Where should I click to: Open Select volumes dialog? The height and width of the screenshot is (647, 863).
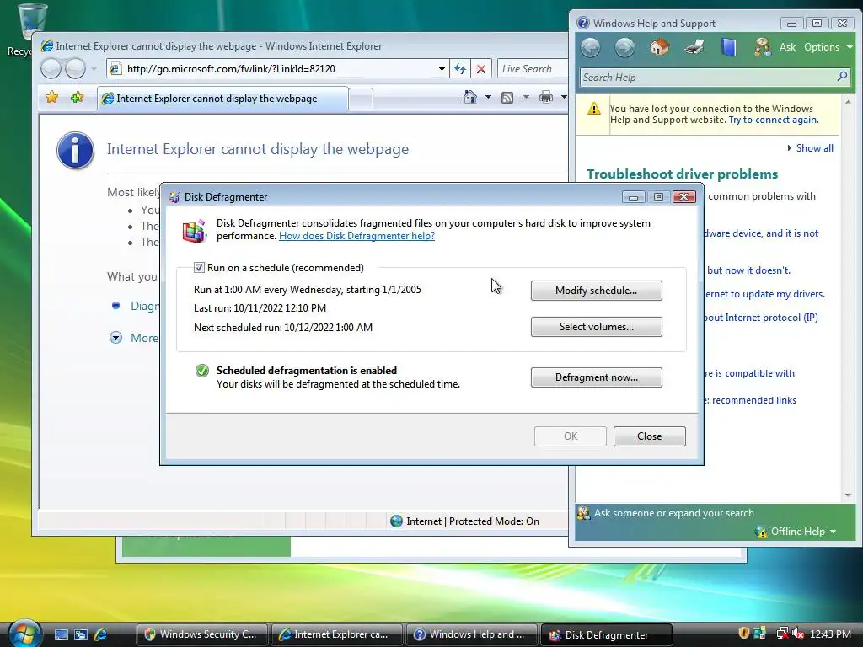pos(596,327)
